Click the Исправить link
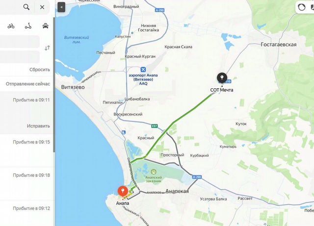 [x=38, y=126]
